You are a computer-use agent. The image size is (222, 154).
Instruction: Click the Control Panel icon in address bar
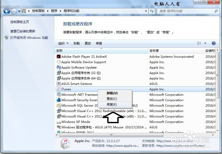(24, 11)
